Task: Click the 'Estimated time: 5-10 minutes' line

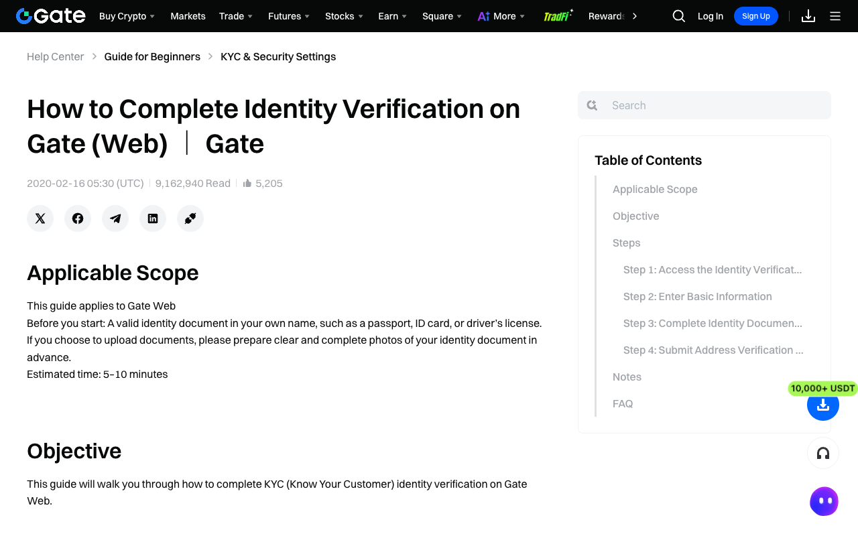Action: 97,374
